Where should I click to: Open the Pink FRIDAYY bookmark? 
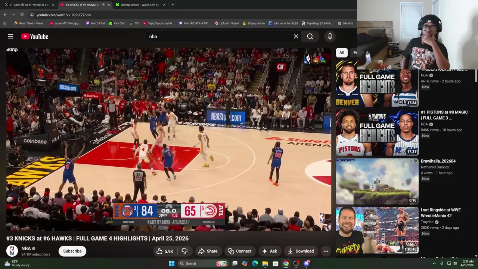coord(195,23)
